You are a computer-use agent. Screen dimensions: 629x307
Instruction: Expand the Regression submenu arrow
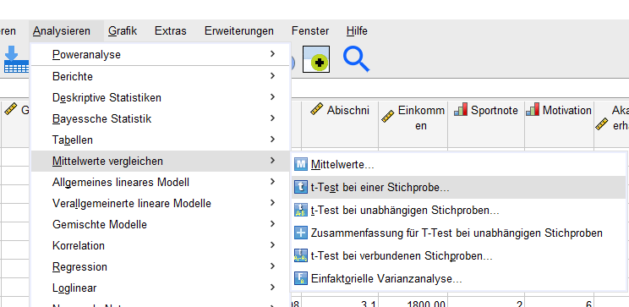(273, 266)
